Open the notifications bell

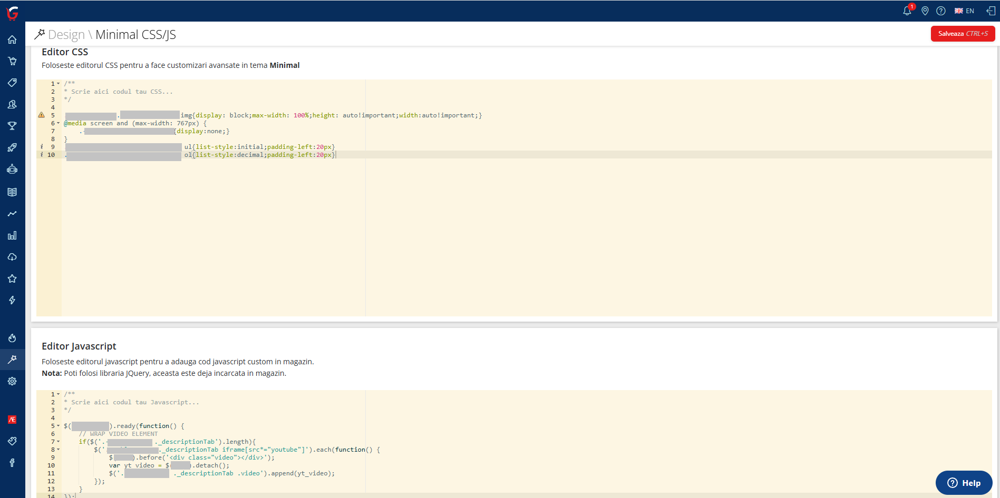(x=907, y=11)
